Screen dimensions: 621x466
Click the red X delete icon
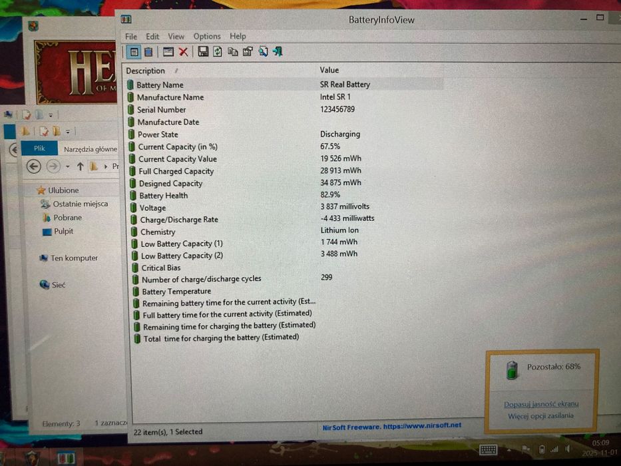tap(183, 52)
